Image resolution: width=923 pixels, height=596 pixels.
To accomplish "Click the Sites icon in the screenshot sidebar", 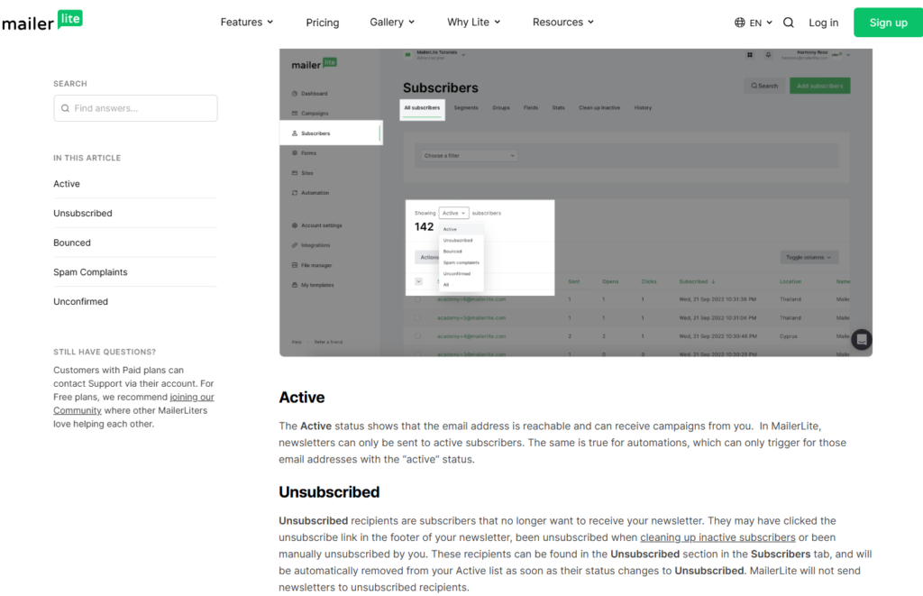I will (295, 173).
